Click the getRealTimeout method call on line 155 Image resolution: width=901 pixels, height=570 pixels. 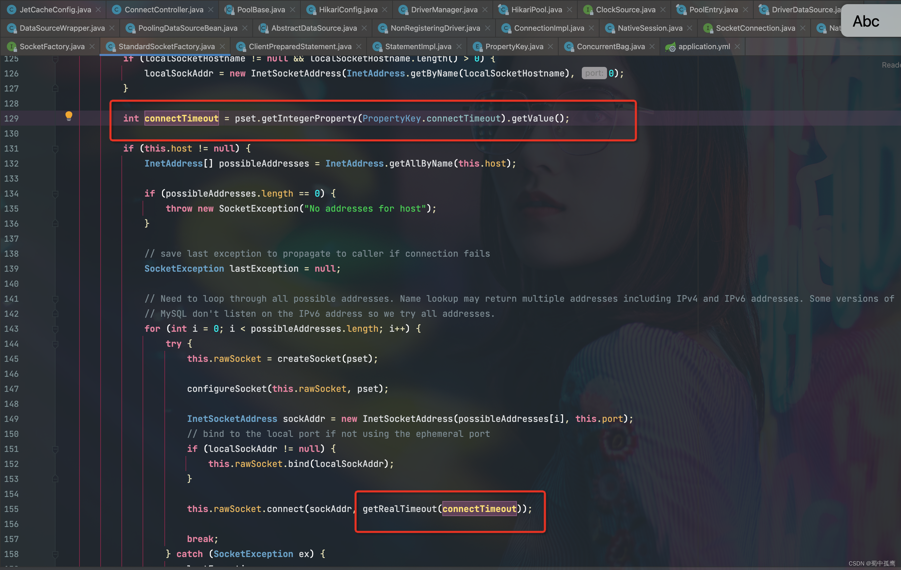399,509
